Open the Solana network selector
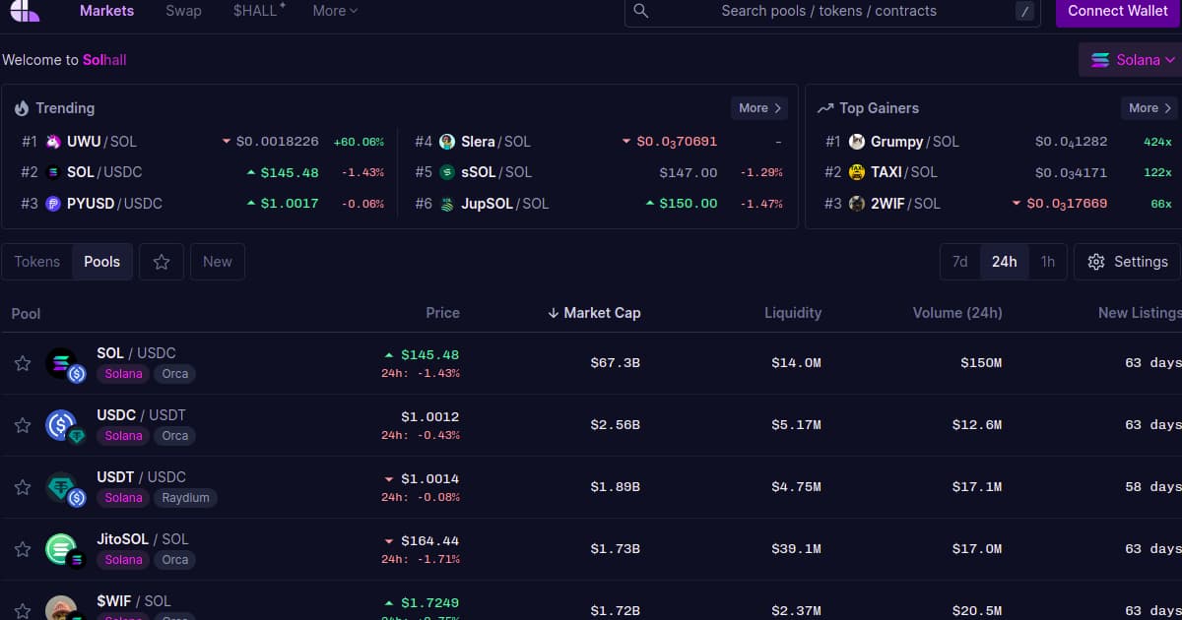This screenshot has width=1182, height=620. [x=1129, y=59]
